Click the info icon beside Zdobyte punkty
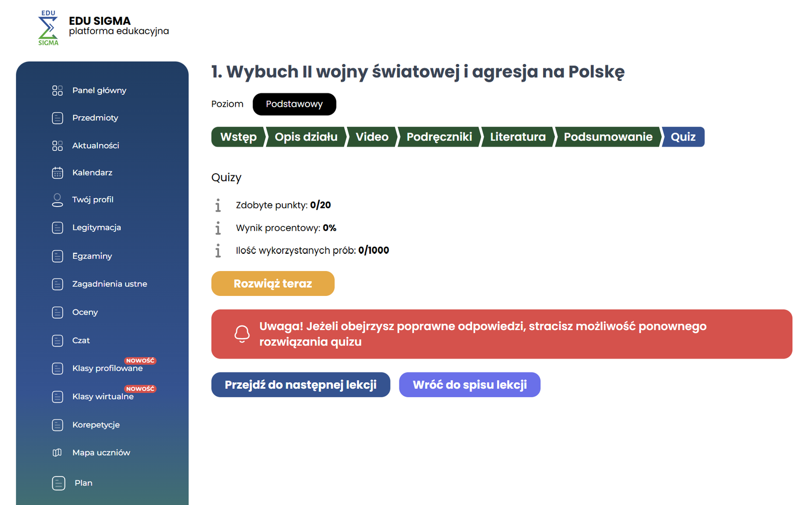The image size is (795, 505). click(x=218, y=205)
